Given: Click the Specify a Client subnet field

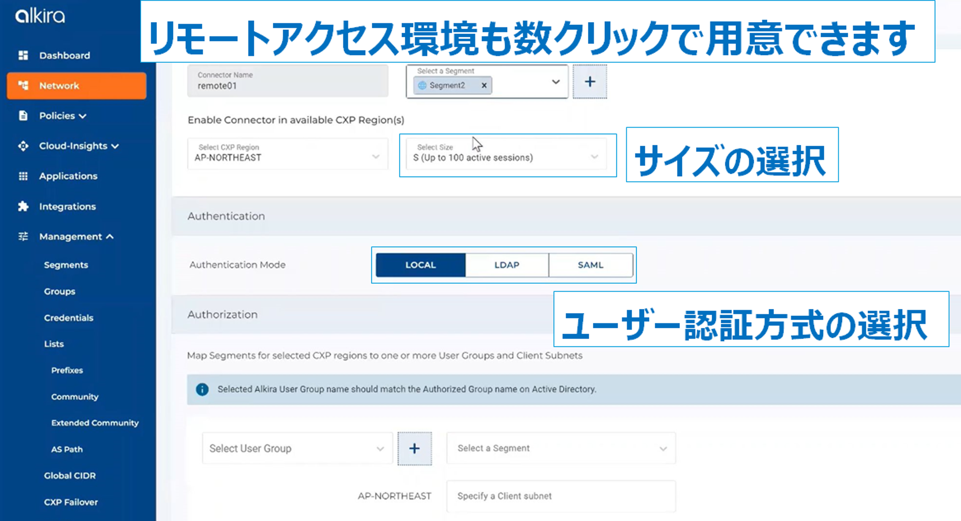Looking at the screenshot, I should tap(561, 496).
